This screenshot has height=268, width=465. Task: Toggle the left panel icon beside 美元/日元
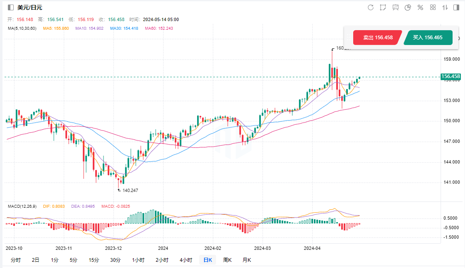(x=11, y=7)
